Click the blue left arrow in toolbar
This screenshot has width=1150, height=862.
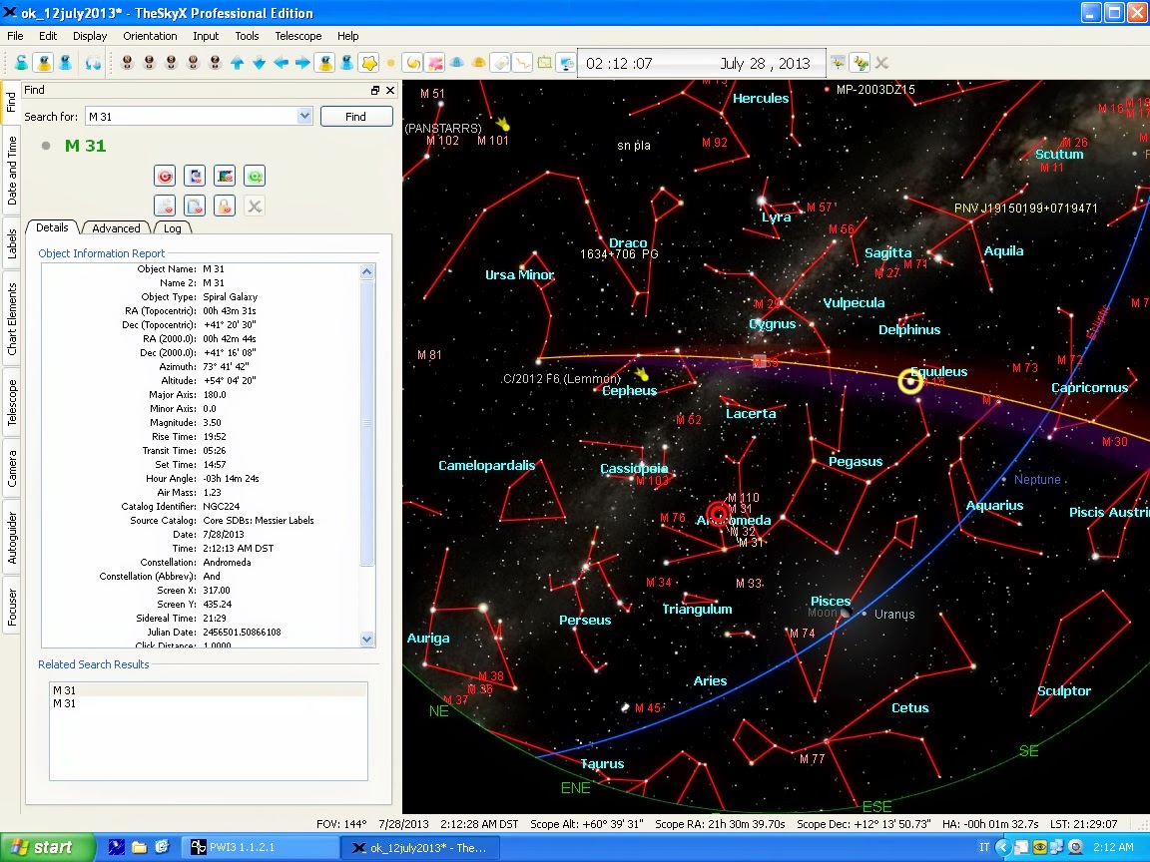pyautogui.click(x=281, y=63)
